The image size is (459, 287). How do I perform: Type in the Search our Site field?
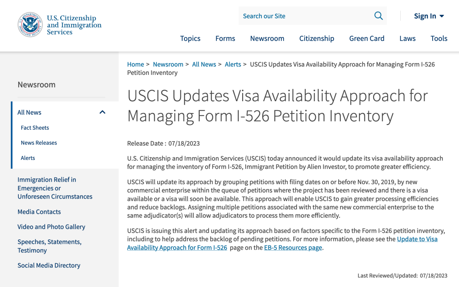point(304,16)
